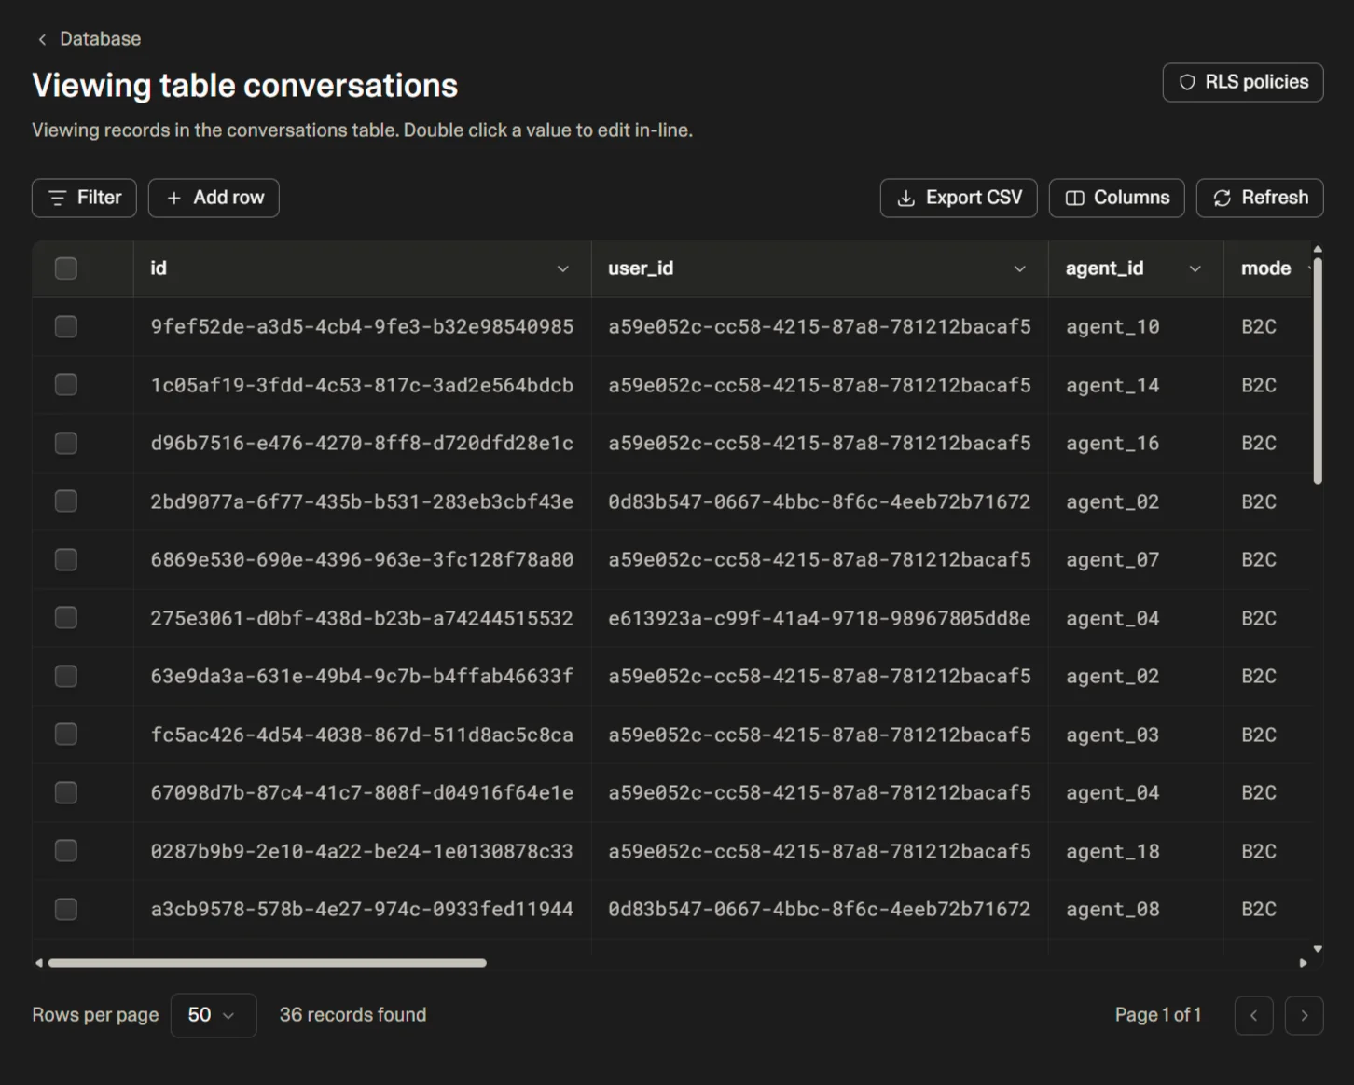Click the scroll left arrow
Screen dimensions: 1354x1085
[x=38, y=963]
